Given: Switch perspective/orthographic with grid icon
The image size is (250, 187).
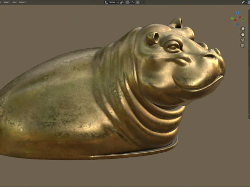Looking at the screenshot, I should click(x=243, y=46).
